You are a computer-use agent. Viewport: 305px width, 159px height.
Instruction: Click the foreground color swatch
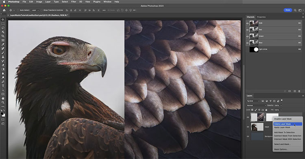[2, 114]
